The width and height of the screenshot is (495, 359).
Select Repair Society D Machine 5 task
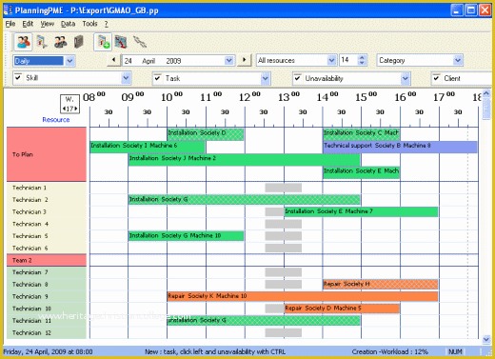tap(342, 309)
